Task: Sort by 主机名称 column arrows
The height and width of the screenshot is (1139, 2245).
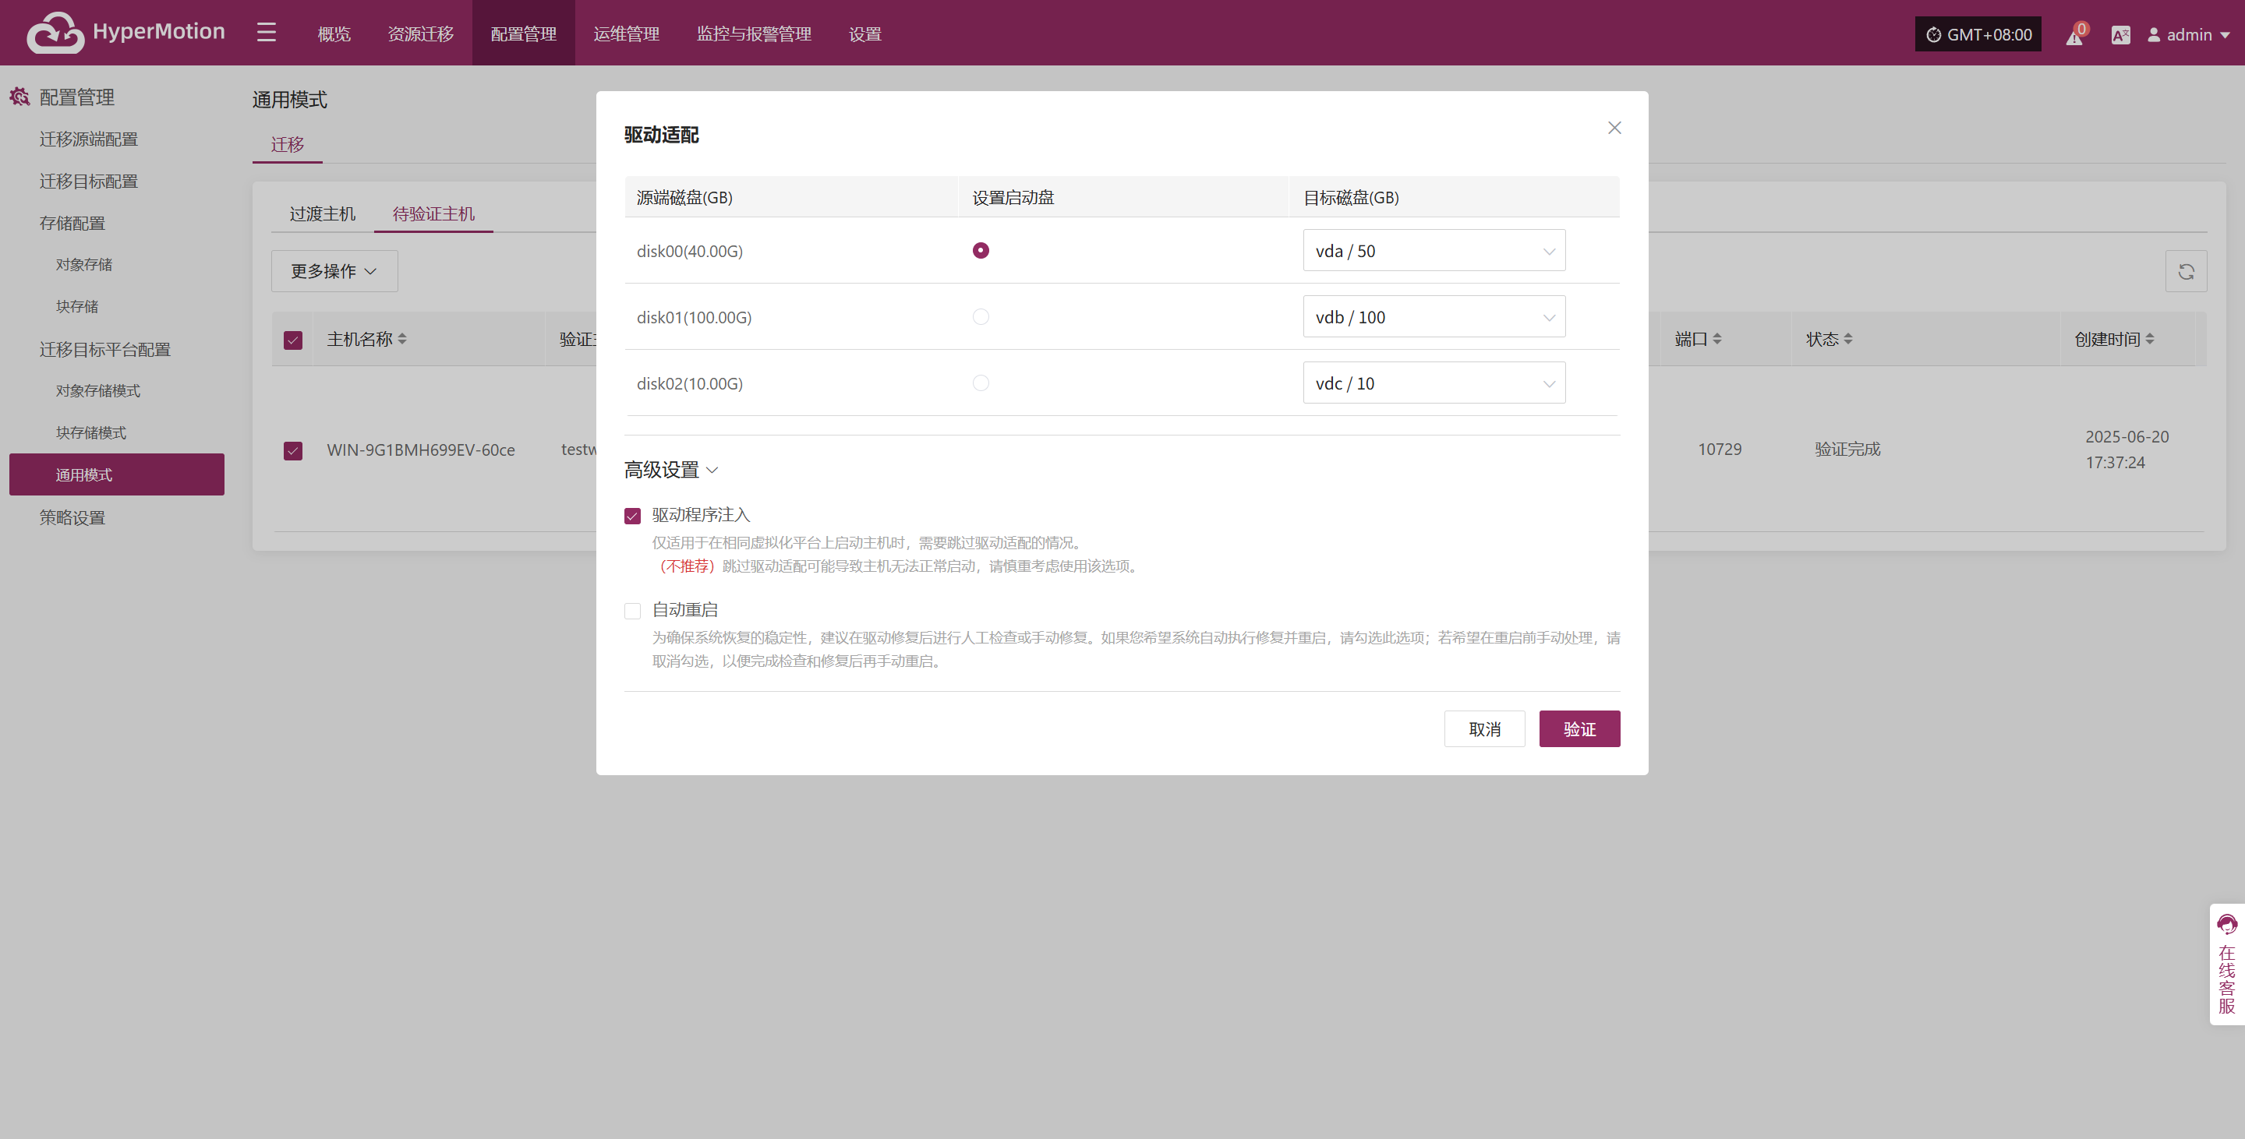Action: (401, 339)
